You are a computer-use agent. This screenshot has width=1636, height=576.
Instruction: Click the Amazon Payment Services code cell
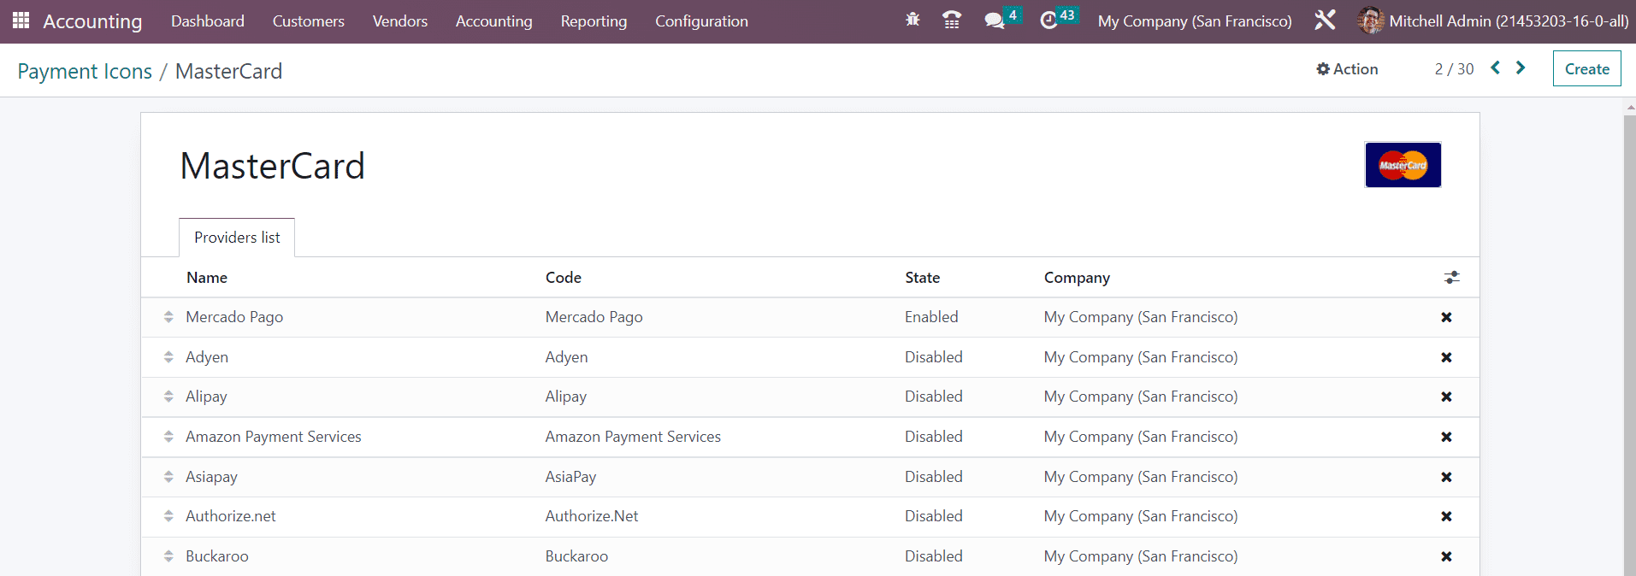click(x=633, y=437)
